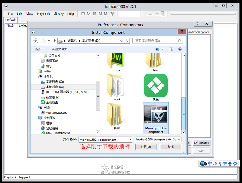Screen dimensions: 242x183
Task: Click the Stop playback button
Action: tap(83, 14)
